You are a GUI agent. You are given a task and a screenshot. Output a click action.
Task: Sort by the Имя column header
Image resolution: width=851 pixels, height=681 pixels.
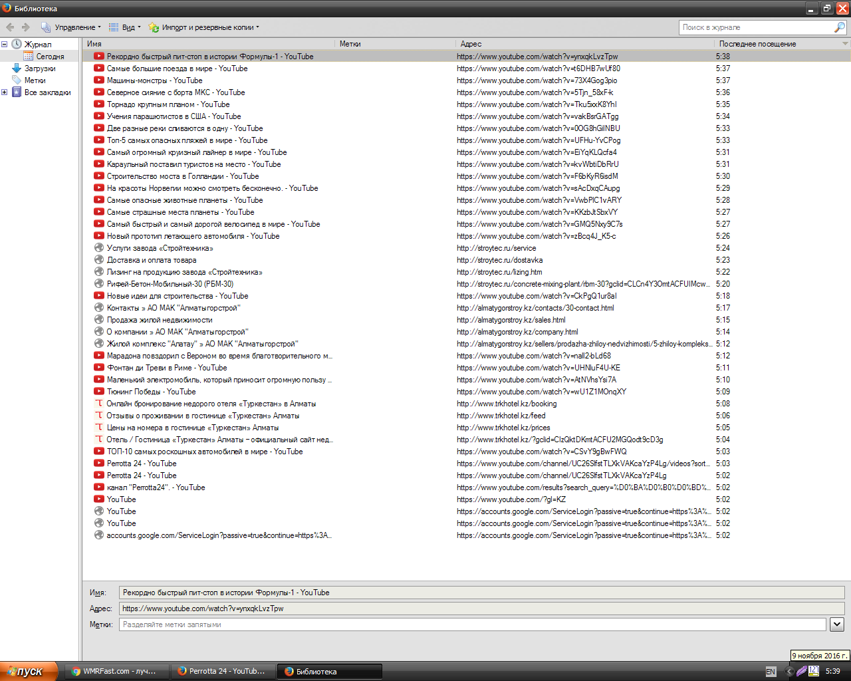click(x=209, y=44)
